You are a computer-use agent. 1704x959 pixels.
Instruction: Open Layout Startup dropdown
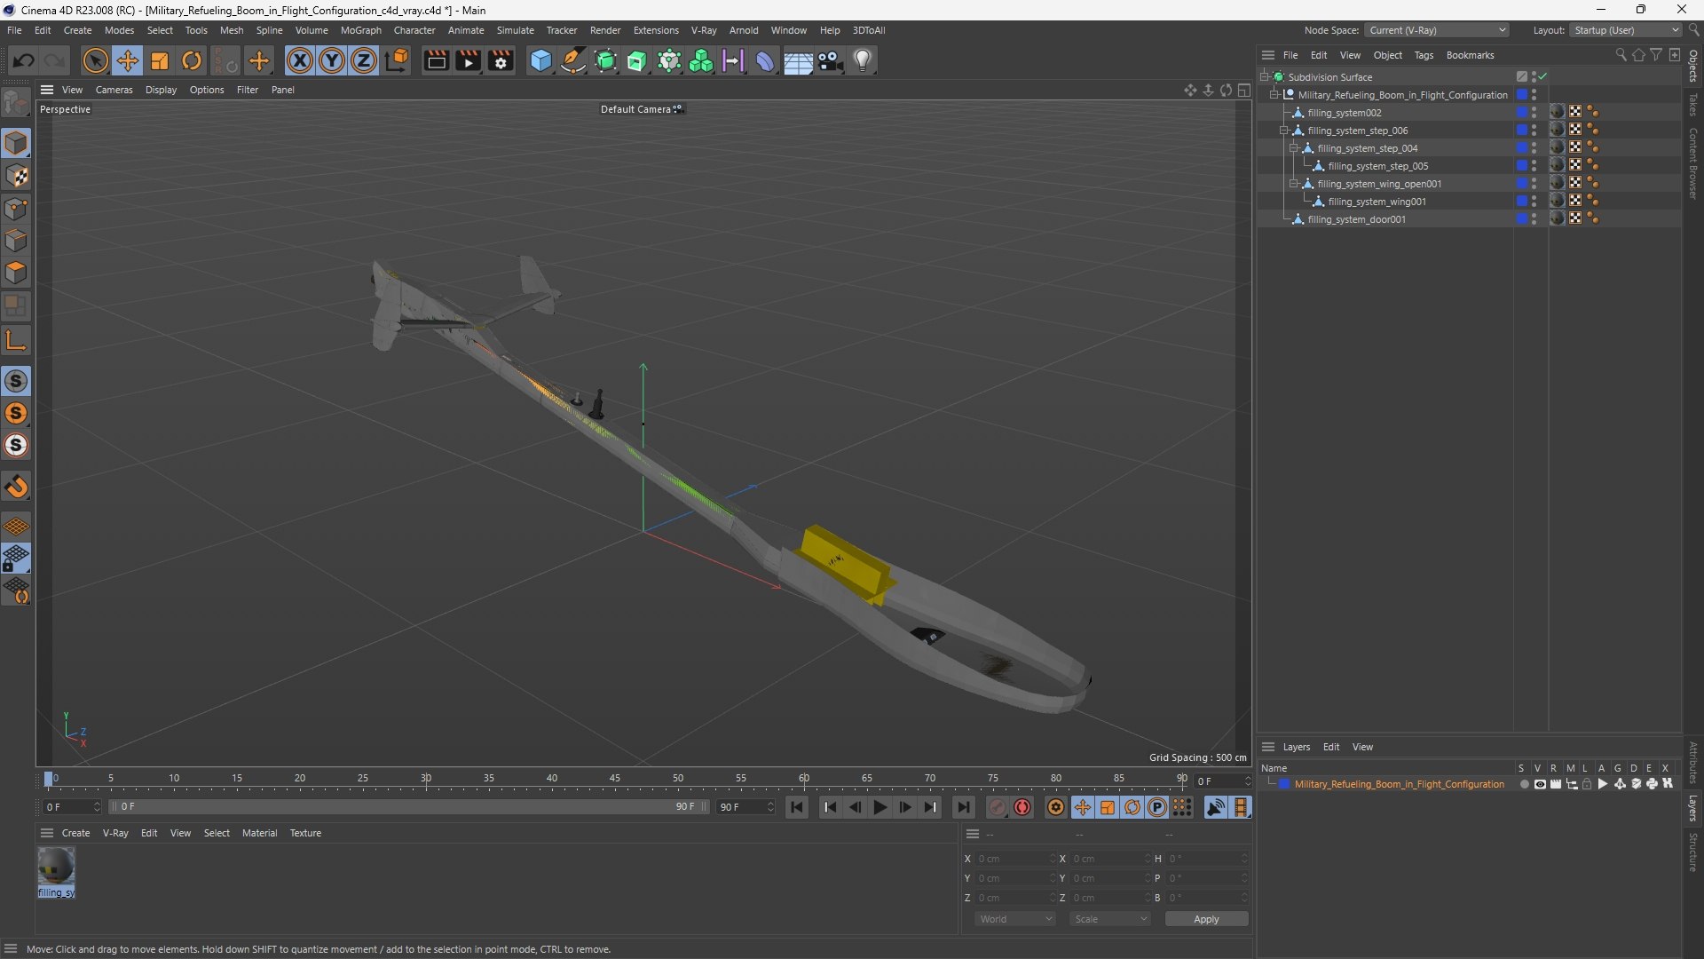pos(1626,30)
